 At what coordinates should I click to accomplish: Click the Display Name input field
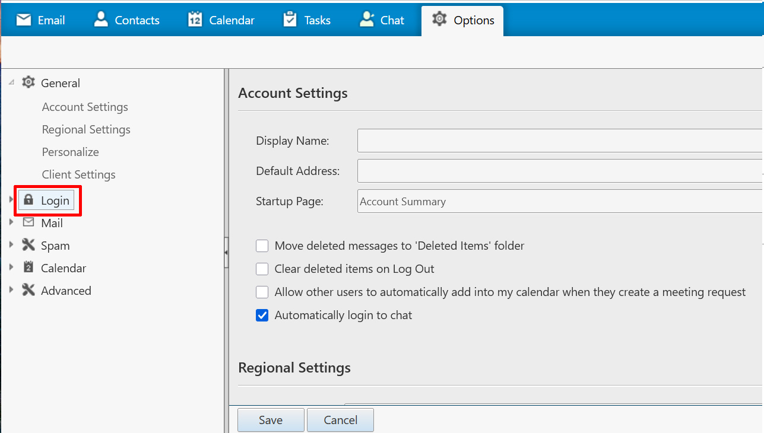tap(560, 141)
